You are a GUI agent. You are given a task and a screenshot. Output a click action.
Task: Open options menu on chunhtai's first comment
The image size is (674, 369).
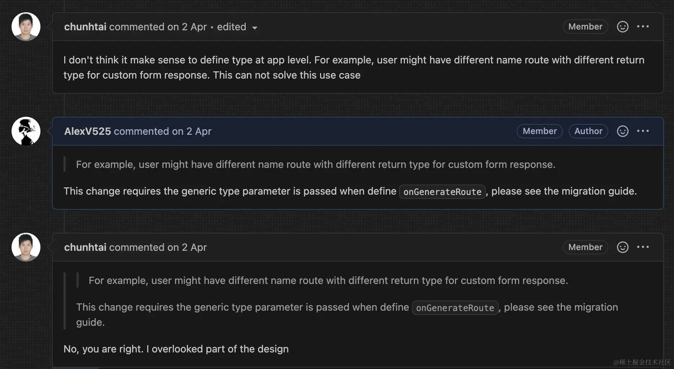coord(643,27)
